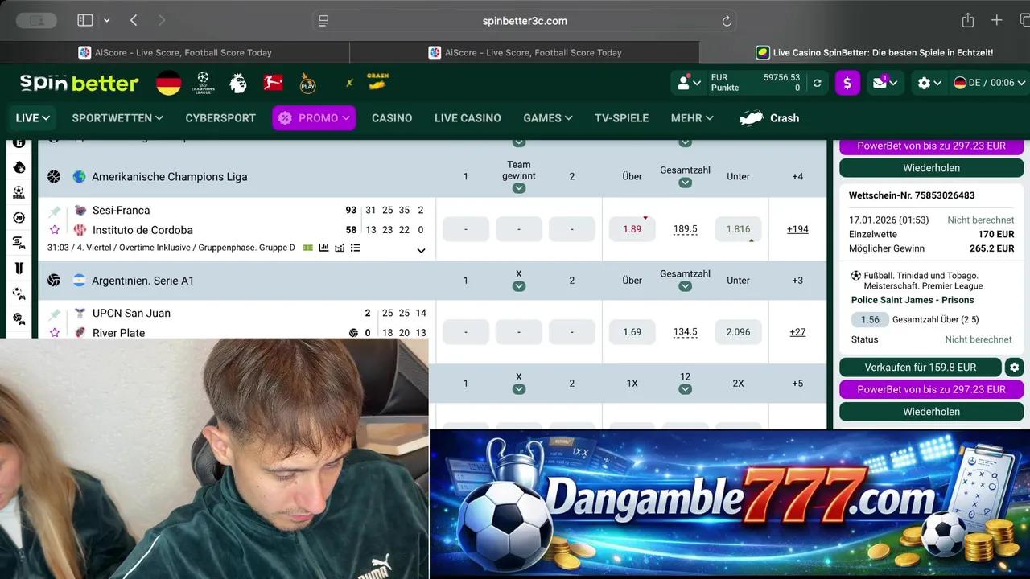The height and width of the screenshot is (579, 1030).
Task: Open the Crash game with rocket icon
Action: click(x=768, y=118)
